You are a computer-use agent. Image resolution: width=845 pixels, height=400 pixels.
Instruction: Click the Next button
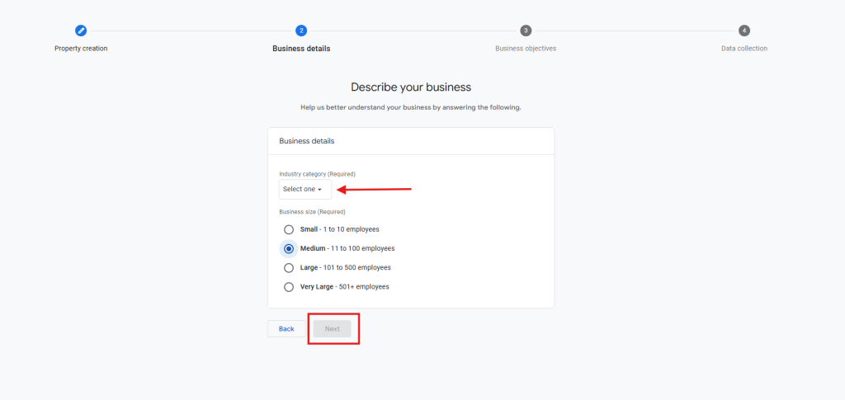[x=332, y=329]
